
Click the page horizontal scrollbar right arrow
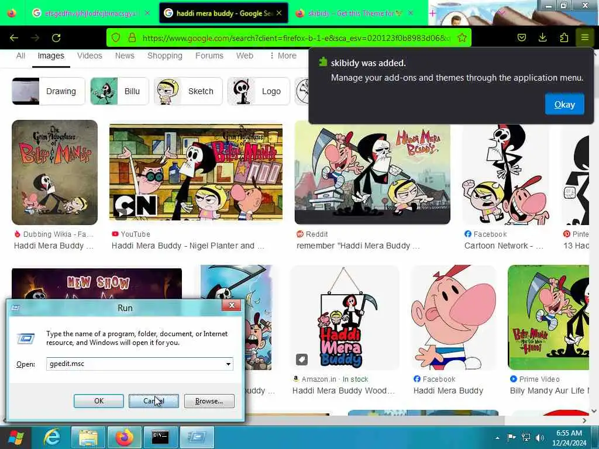tap(584, 420)
